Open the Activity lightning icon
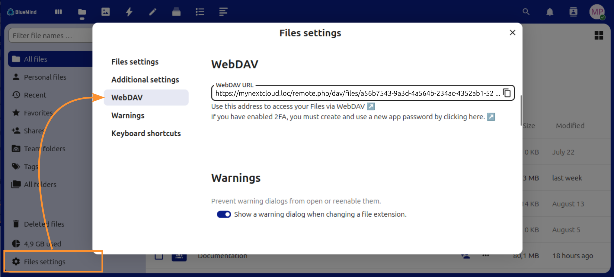The width and height of the screenshot is (614, 277). [129, 12]
